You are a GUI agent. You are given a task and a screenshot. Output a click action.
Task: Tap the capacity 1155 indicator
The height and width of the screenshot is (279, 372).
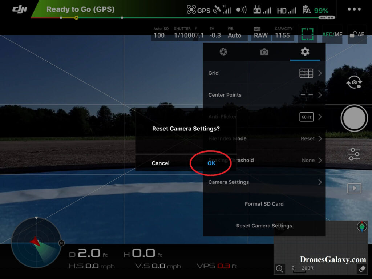pos(282,35)
